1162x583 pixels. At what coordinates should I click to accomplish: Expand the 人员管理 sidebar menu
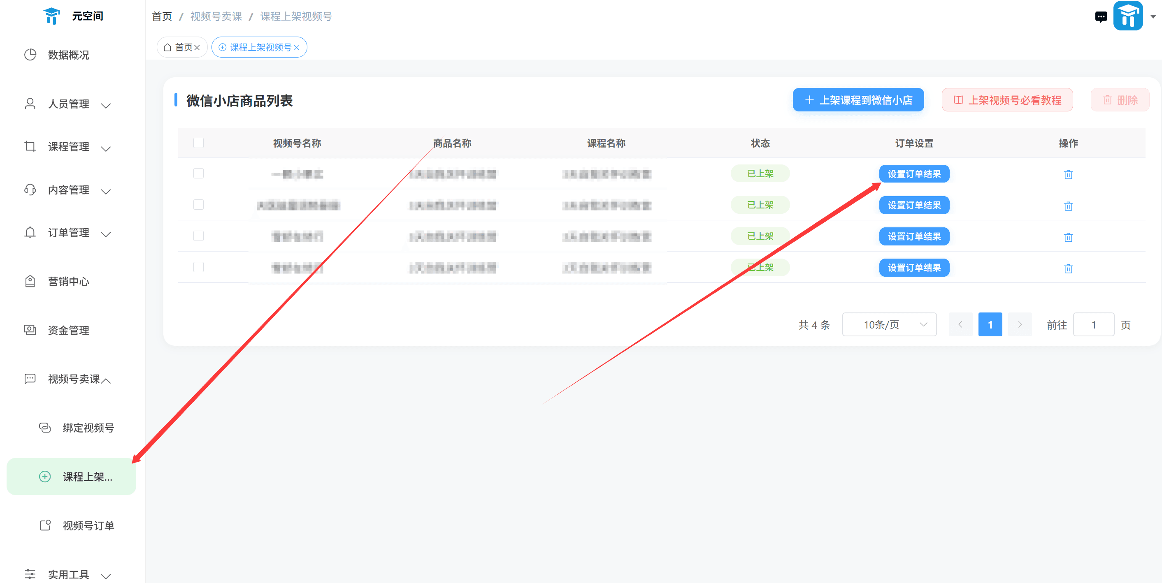(68, 104)
